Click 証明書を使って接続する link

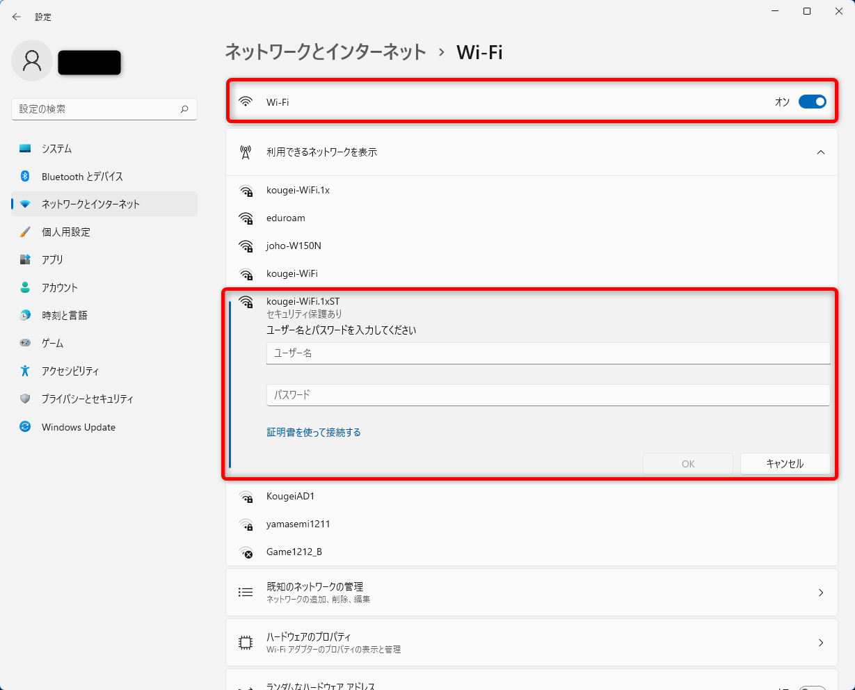(314, 433)
